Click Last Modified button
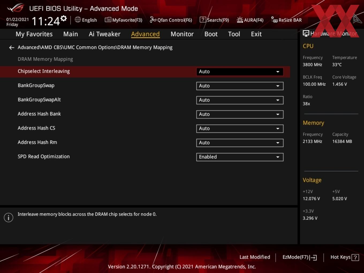The width and height of the screenshot is (364, 273). point(255,257)
